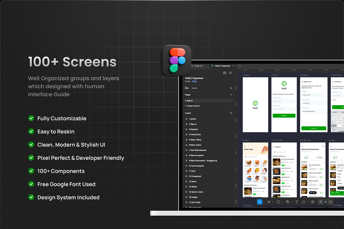Click the Free plan badge
The width and height of the screenshot is (344, 229).
click(194, 82)
